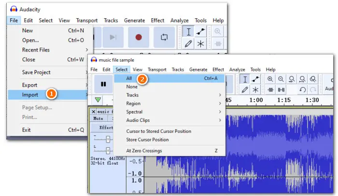The height and width of the screenshot is (196, 338).
Task: Open the track name dropdown 'music f'
Action: coord(105,112)
